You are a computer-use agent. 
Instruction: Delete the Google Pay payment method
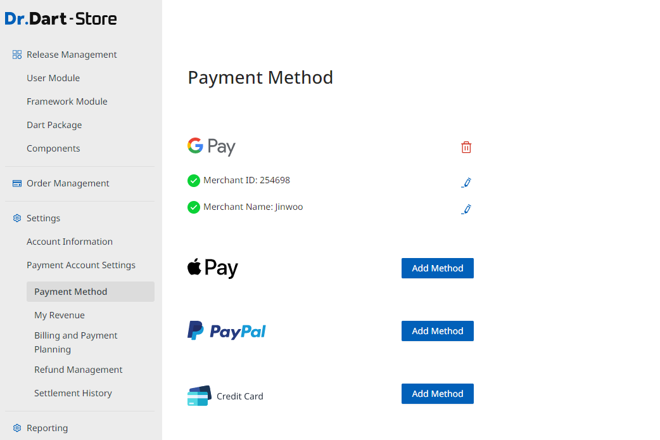[466, 147]
